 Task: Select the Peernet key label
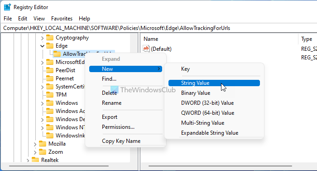point(65,78)
